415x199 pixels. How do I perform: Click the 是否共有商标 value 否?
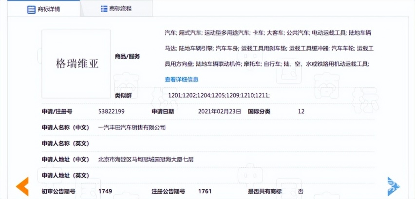[301, 191]
